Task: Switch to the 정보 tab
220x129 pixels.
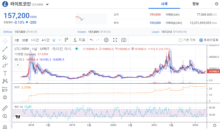Action: click(x=196, y=4)
